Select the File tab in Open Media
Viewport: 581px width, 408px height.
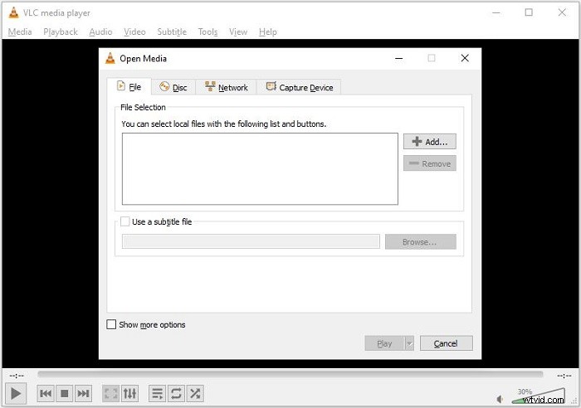[x=129, y=86]
